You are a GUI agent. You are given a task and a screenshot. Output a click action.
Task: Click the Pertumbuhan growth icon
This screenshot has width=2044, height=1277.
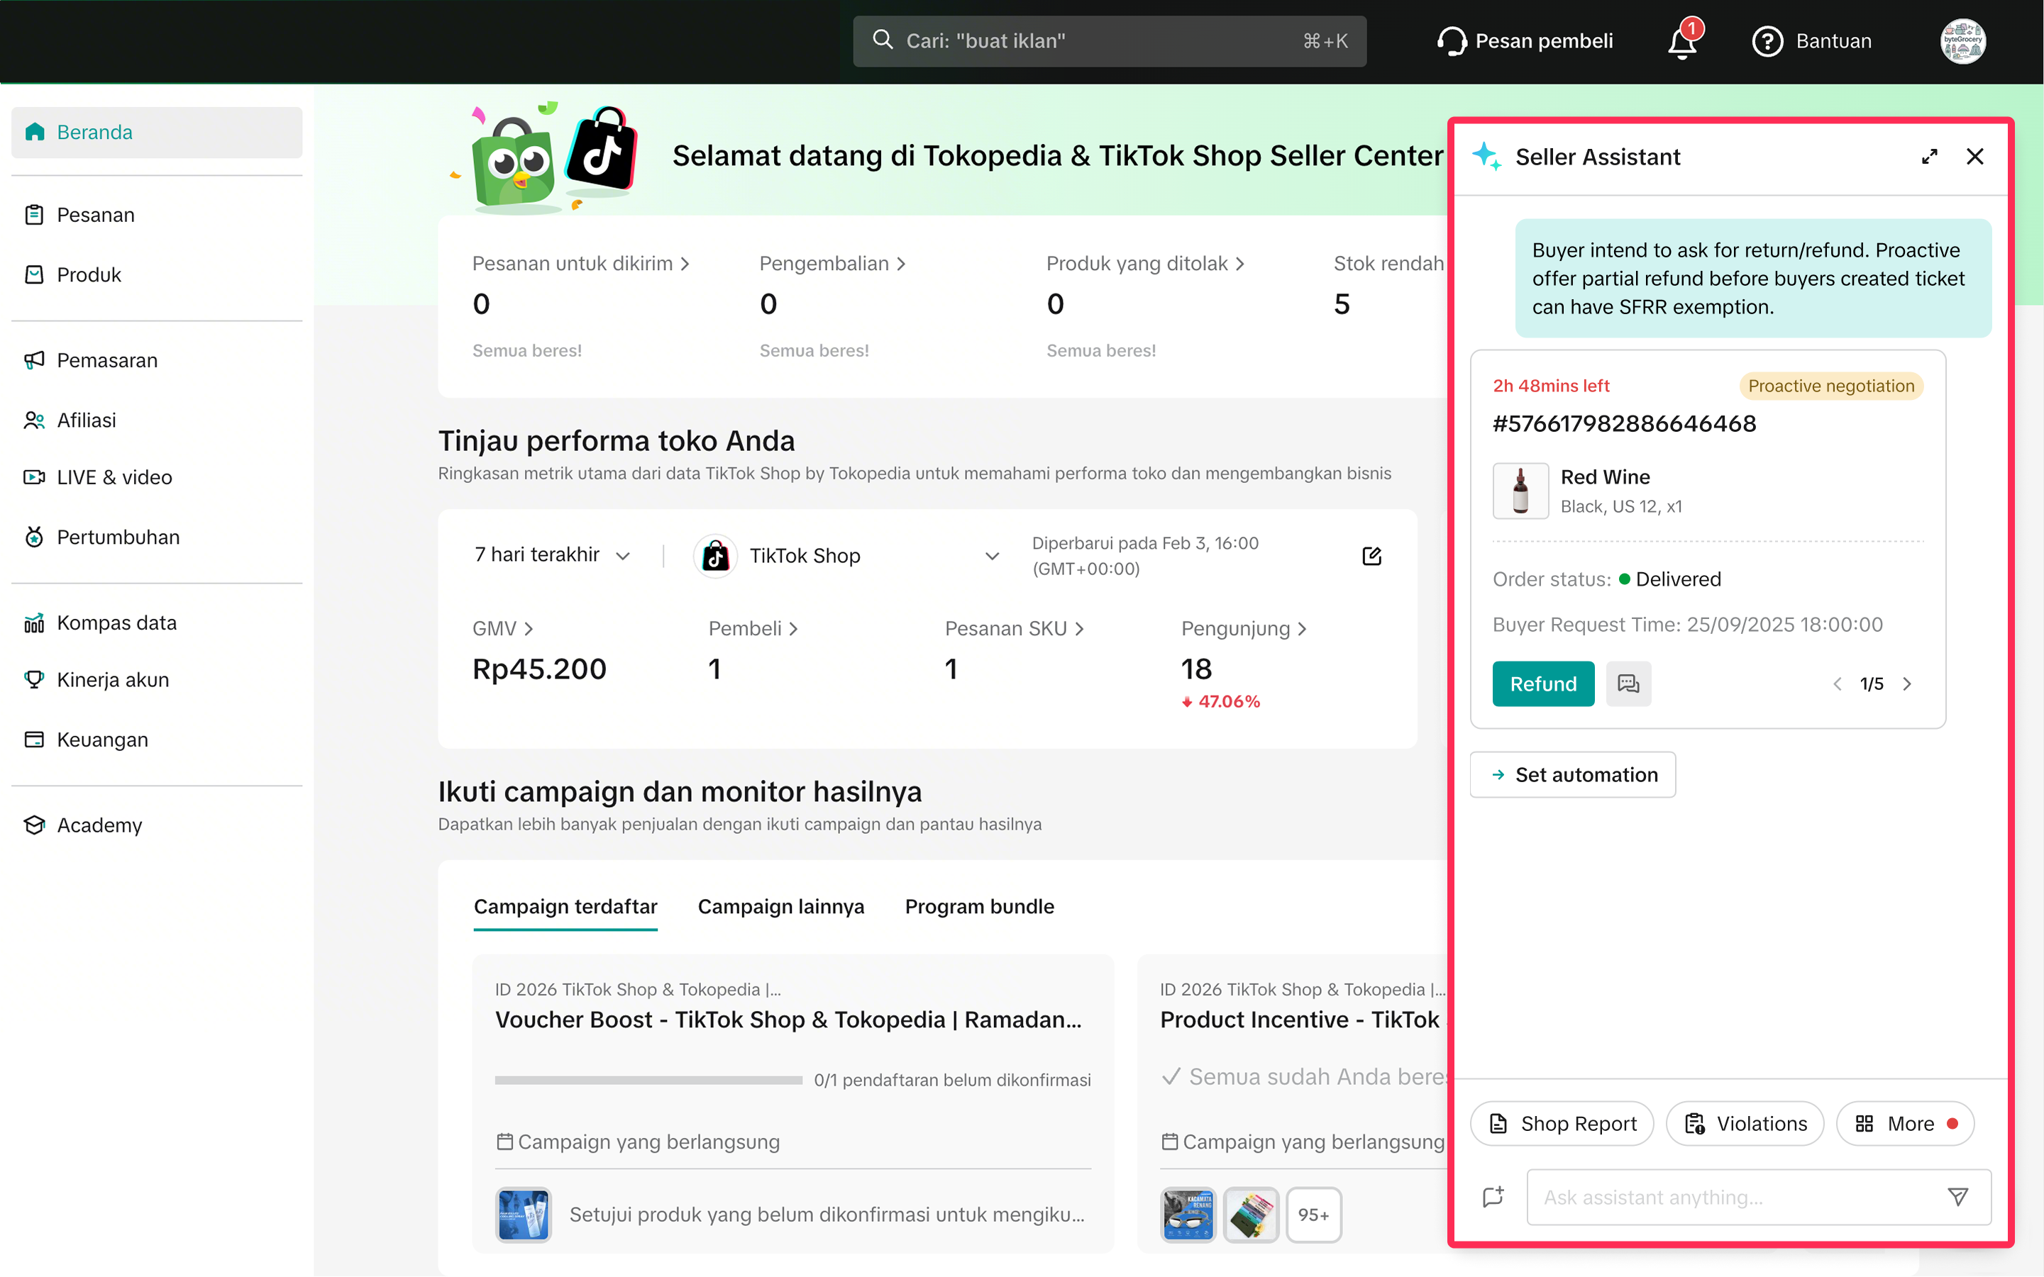pos(34,537)
